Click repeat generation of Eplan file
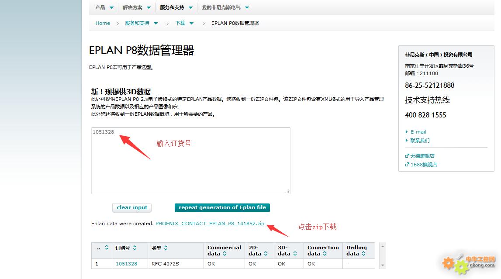The image size is (501, 279). (222, 207)
